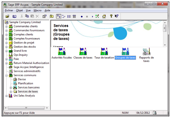Select the Autorités fiscales icon
The width and height of the screenshot is (171, 118).
62,54
